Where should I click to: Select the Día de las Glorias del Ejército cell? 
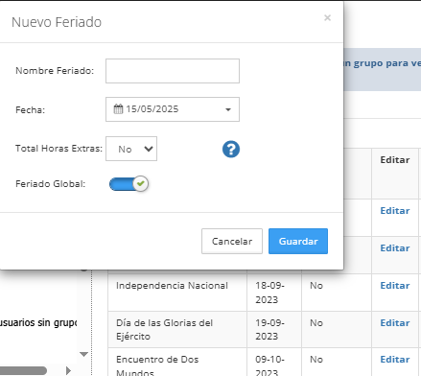point(177,329)
